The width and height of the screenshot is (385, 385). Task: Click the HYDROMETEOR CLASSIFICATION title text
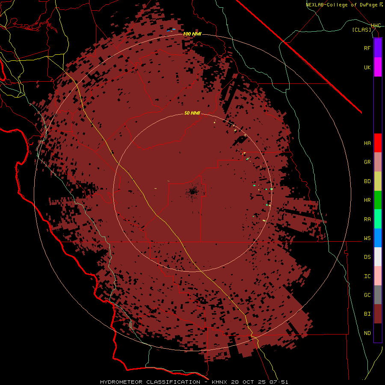pyautogui.click(x=150, y=382)
